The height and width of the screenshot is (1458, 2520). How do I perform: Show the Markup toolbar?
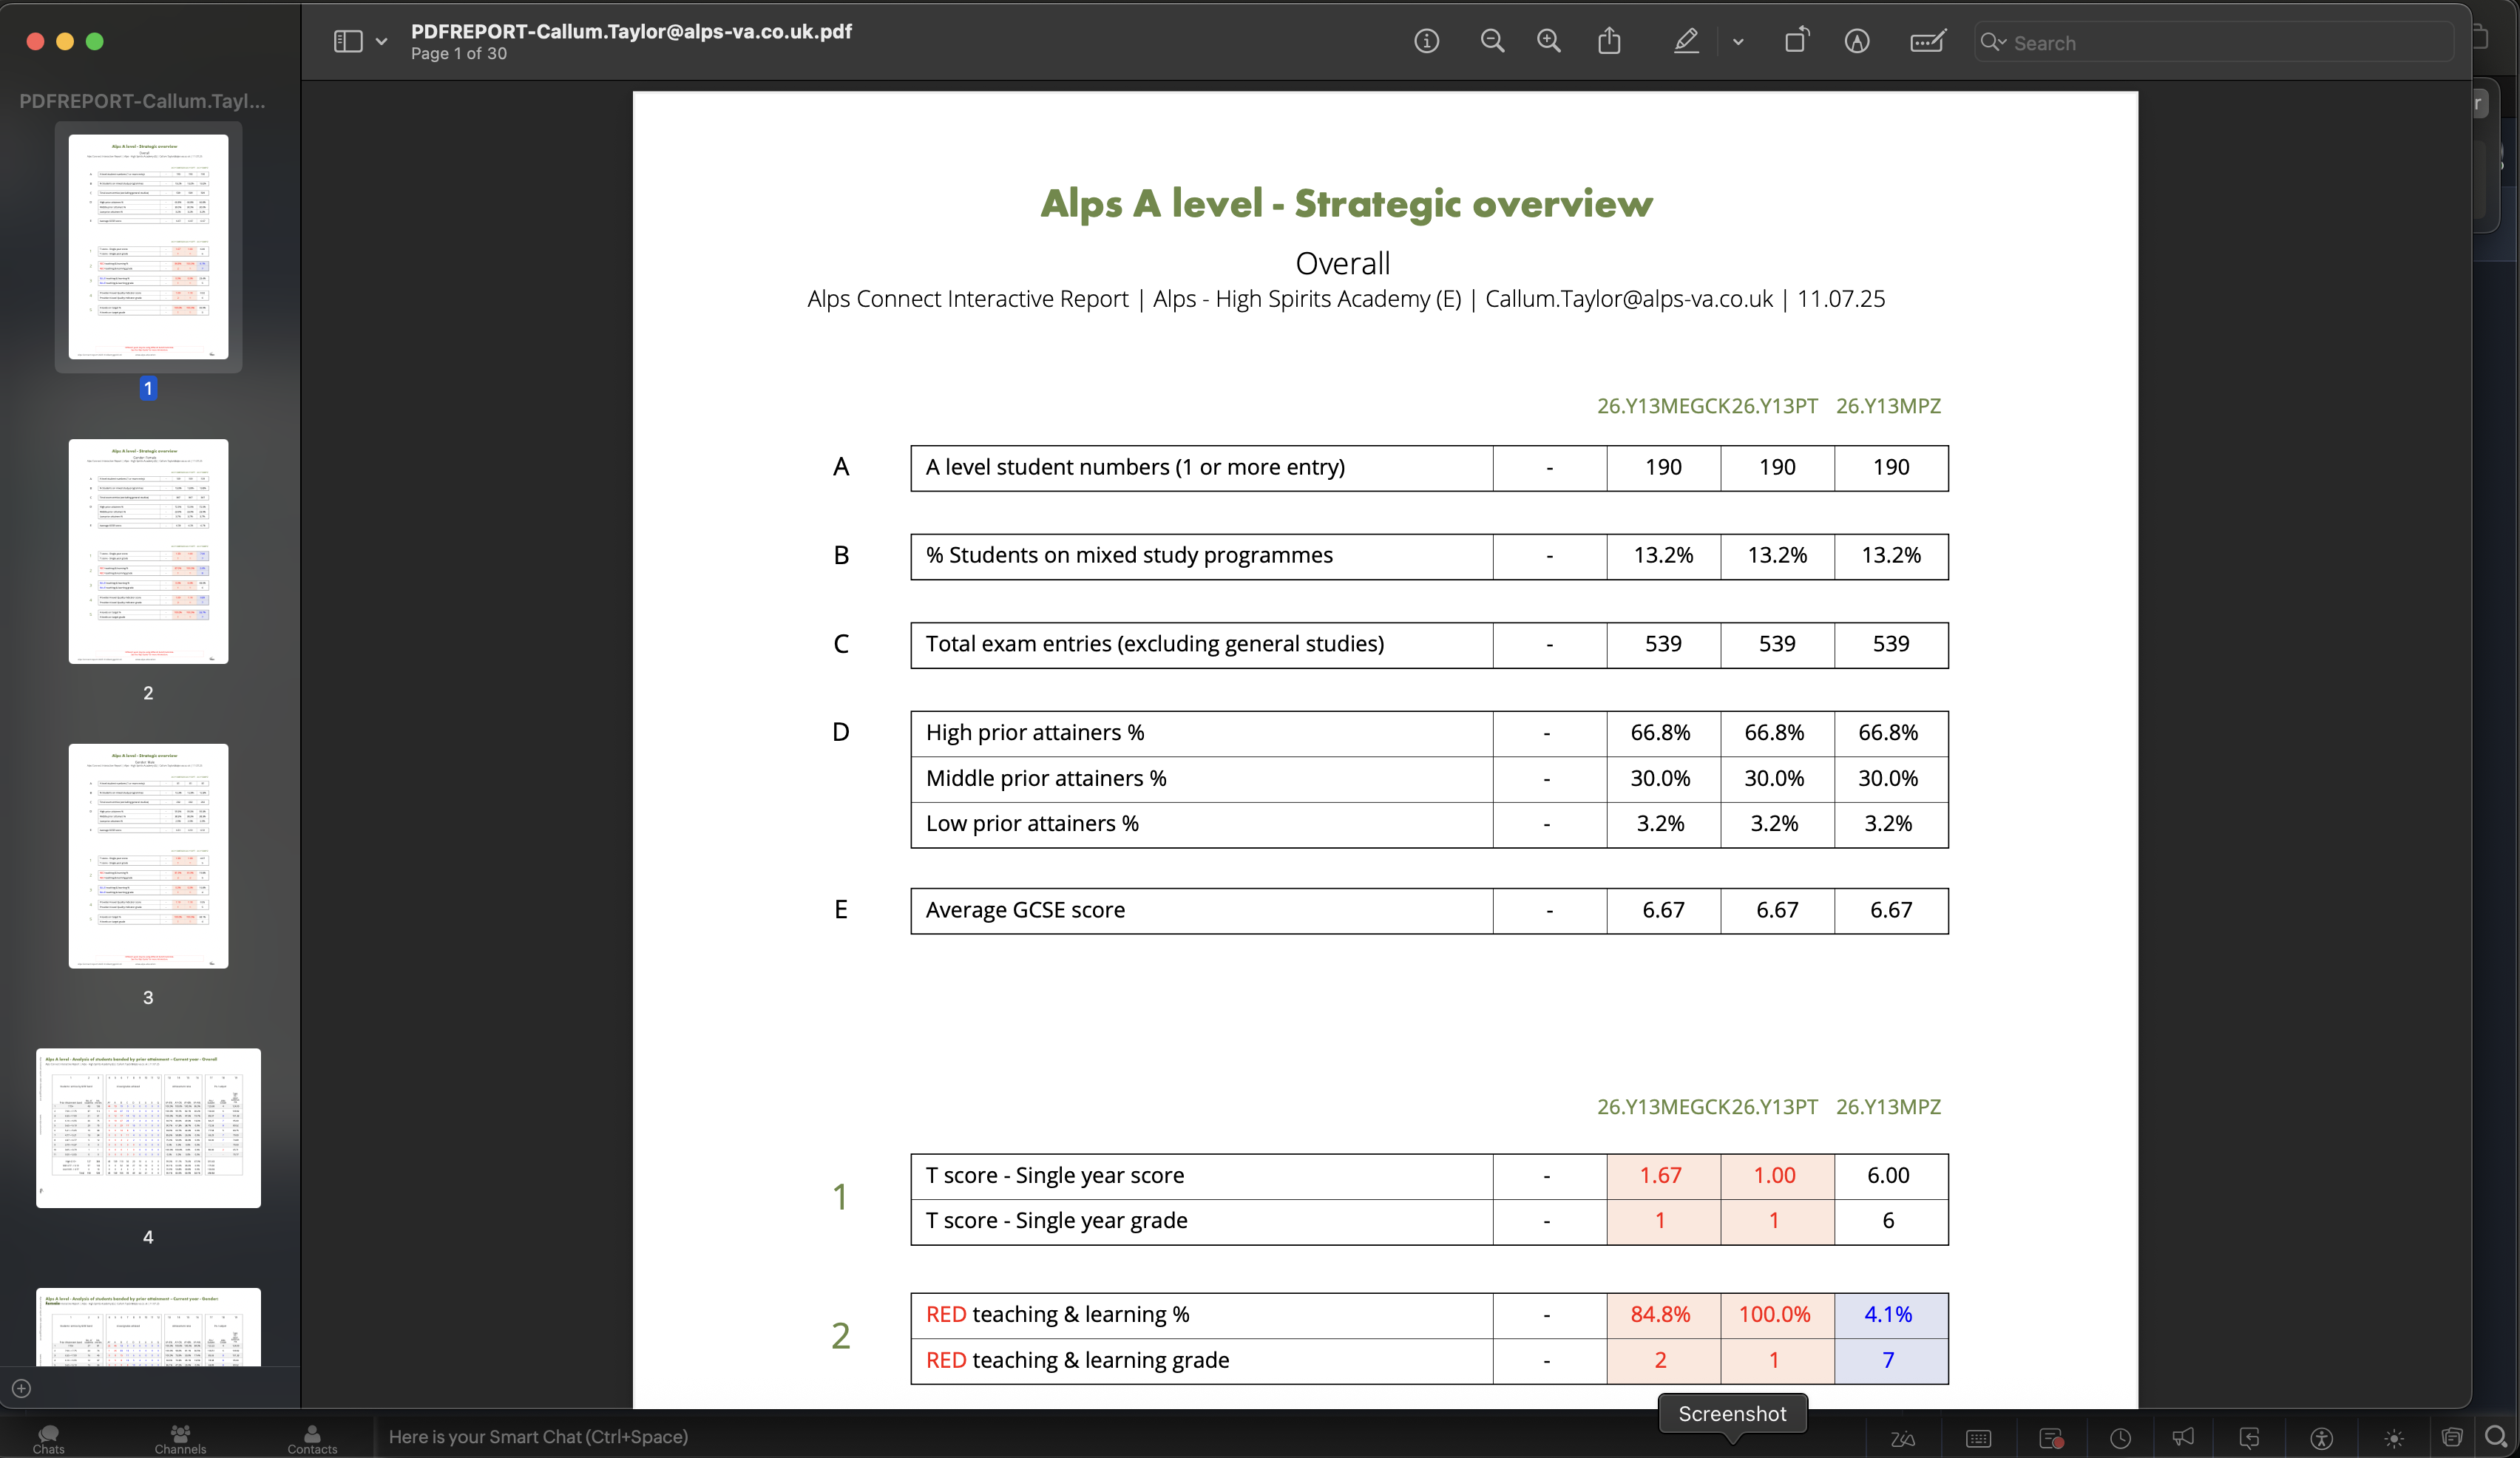(1857, 41)
